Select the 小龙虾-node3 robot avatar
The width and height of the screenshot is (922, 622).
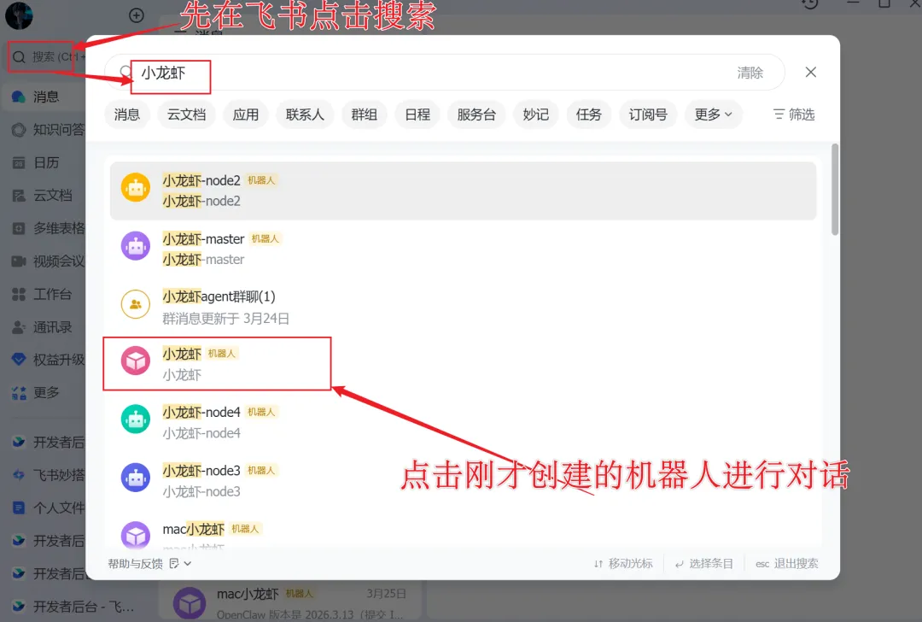136,478
